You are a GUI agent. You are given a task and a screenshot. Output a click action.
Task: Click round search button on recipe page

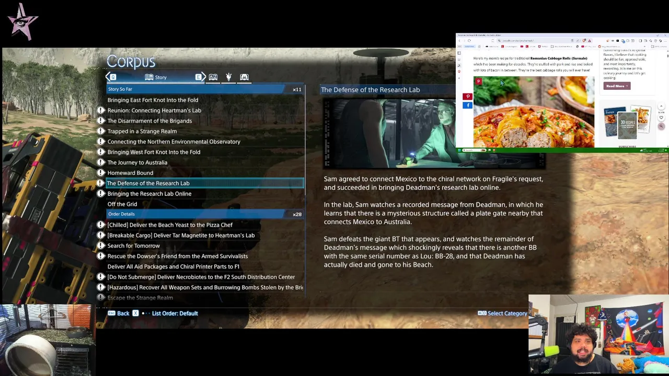661,126
